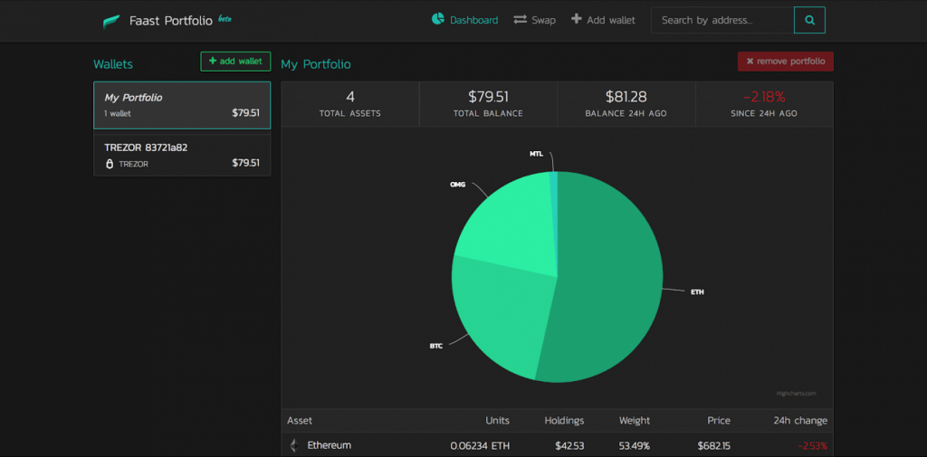Click the $79.51 Total Balance stat

point(488,104)
